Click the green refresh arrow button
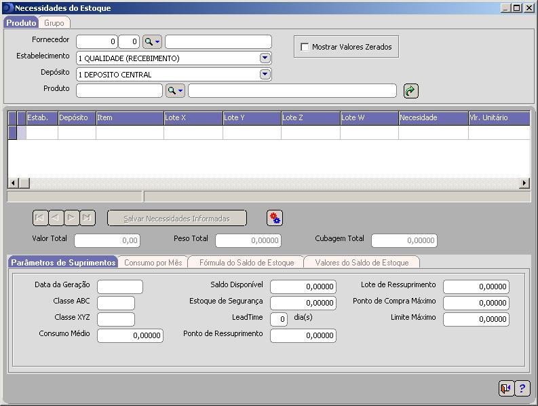Viewport: 538px width, 406px height. pyautogui.click(x=410, y=91)
